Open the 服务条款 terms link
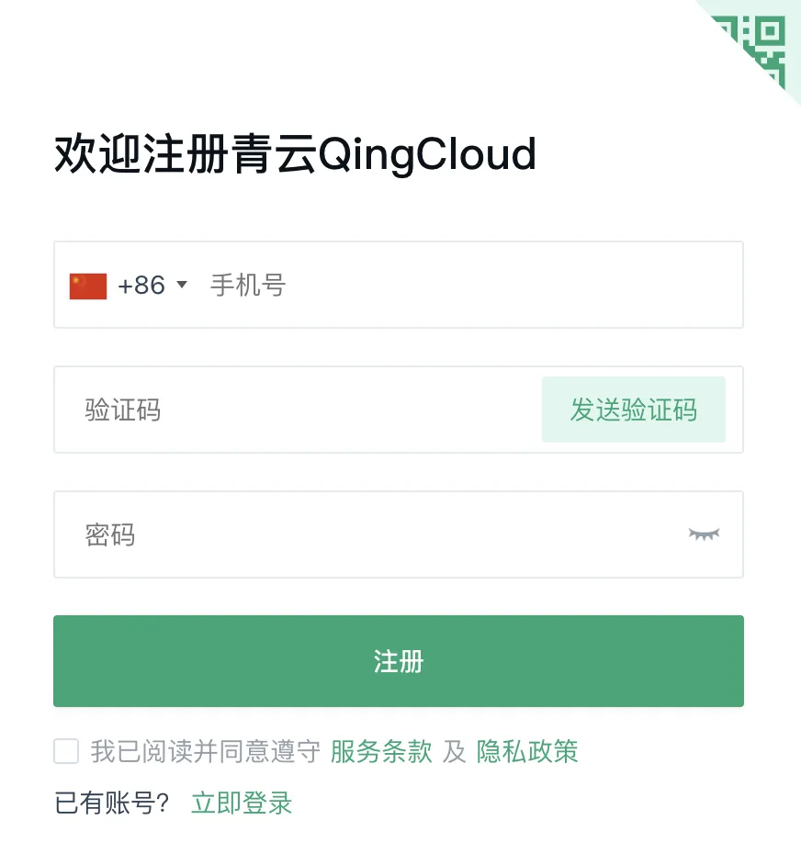Viewport: 801px width, 865px height. click(x=380, y=751)
